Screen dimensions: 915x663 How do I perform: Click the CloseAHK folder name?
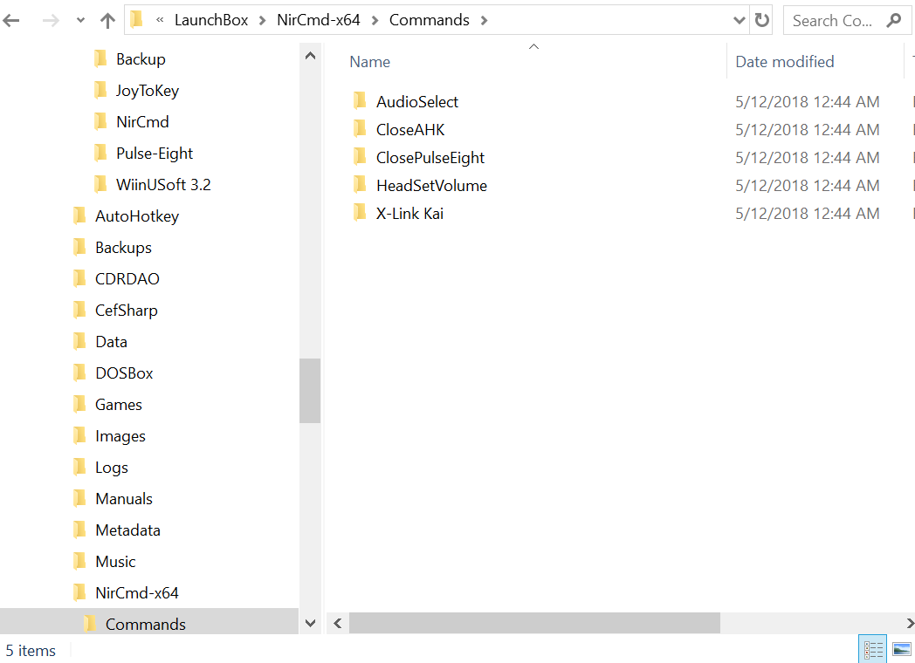point(410,130)
